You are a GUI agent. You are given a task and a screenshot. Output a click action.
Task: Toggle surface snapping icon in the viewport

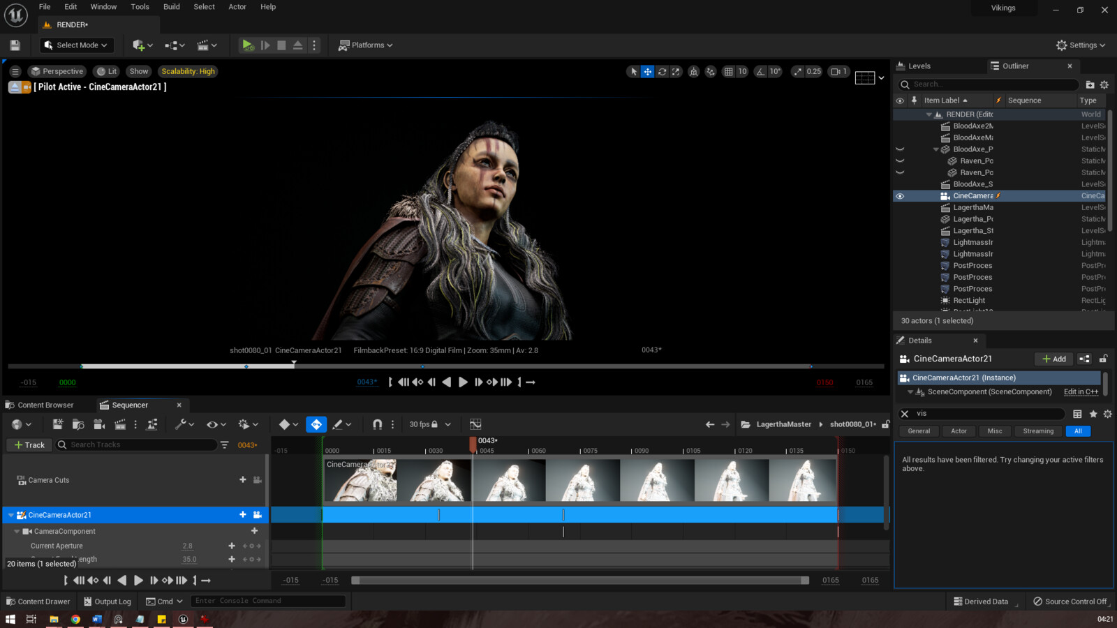point(711,71)
